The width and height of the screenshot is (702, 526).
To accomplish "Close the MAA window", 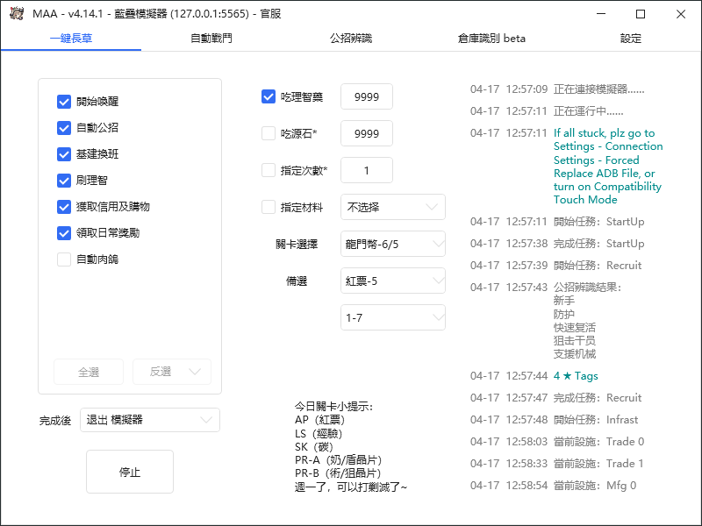I will [681, 14].
